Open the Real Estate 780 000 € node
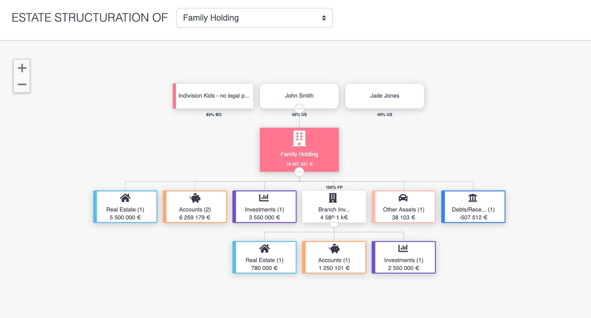 264,257
